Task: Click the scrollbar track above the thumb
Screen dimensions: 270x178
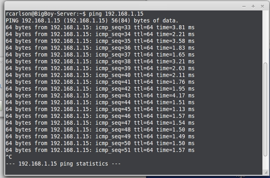Action: [265, 36]
